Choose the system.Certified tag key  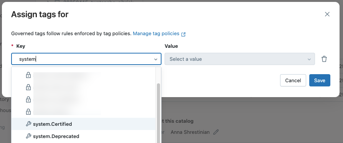click(83, 124)
